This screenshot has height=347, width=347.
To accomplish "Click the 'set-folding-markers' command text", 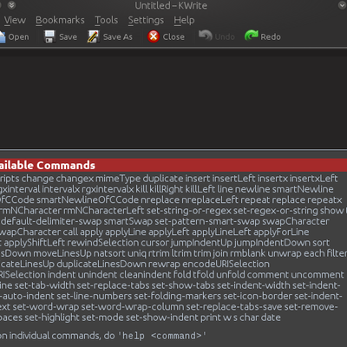I will tap(177, 297).
